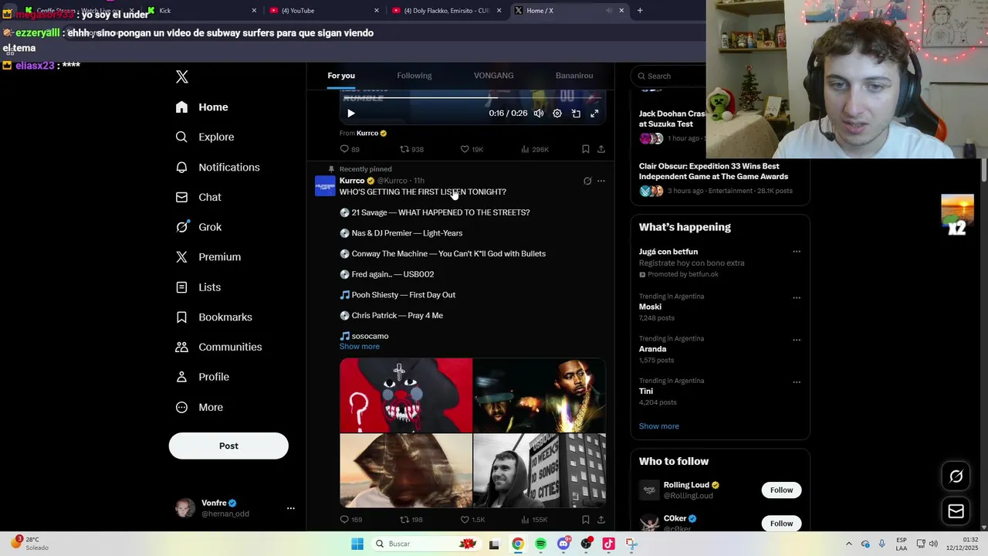Repost the video post with 938 reposts
The image size is (988, 556).
[411, 149]
